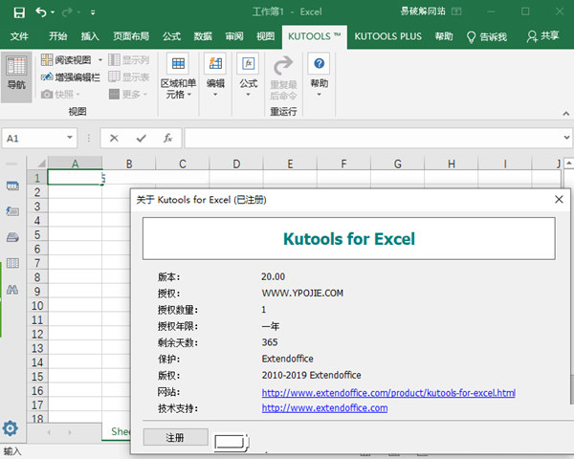Select row 5 header
Screen dimensions: 574x459
pyautogui.click(x=37, y=234)
